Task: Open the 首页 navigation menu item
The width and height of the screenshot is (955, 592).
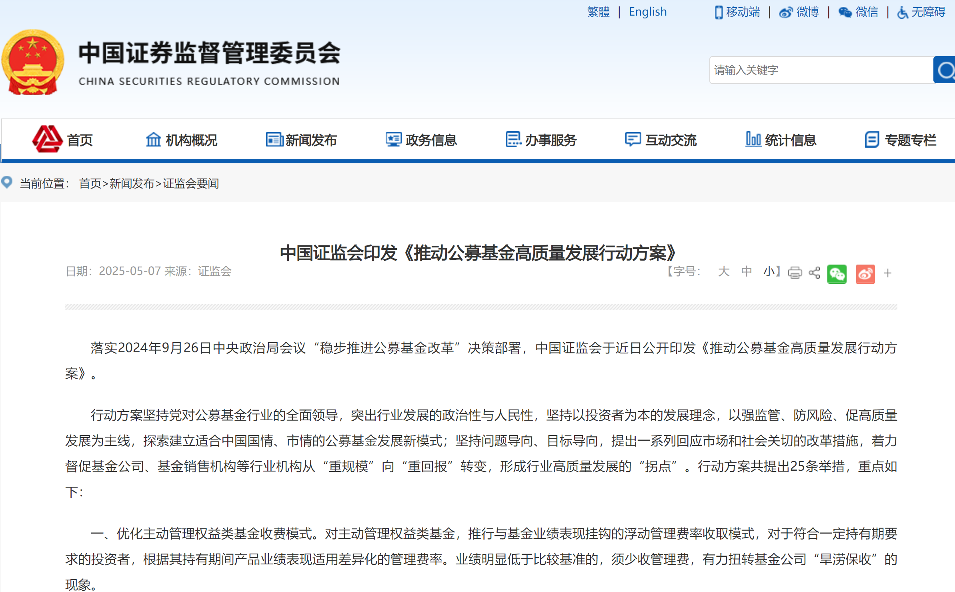Action: pos(80,140)
